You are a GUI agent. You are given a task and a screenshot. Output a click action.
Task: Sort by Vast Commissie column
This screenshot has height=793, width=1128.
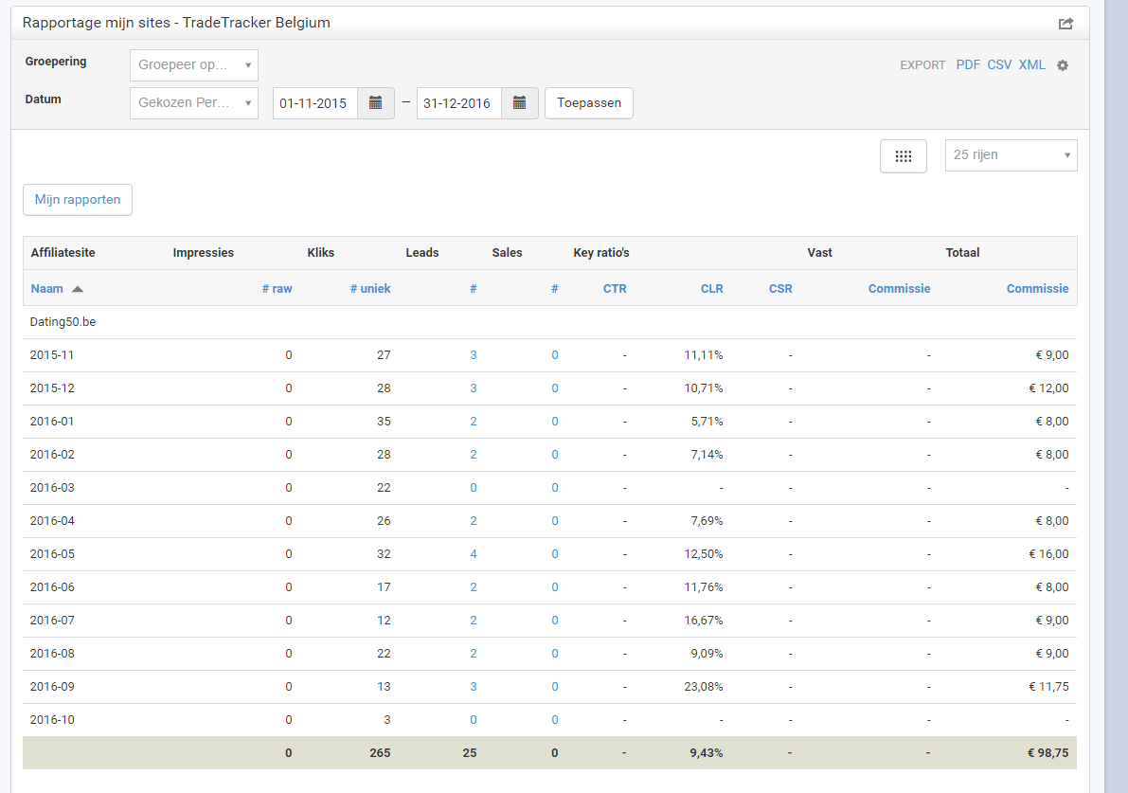click(899, 289)
